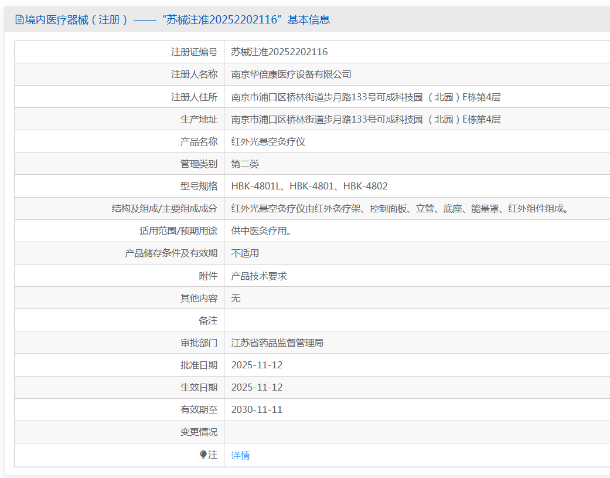This screenshot has width=610, height=478.
Task: Click approval department 江苏省药品监督管理局
Action: coord(277,343)
